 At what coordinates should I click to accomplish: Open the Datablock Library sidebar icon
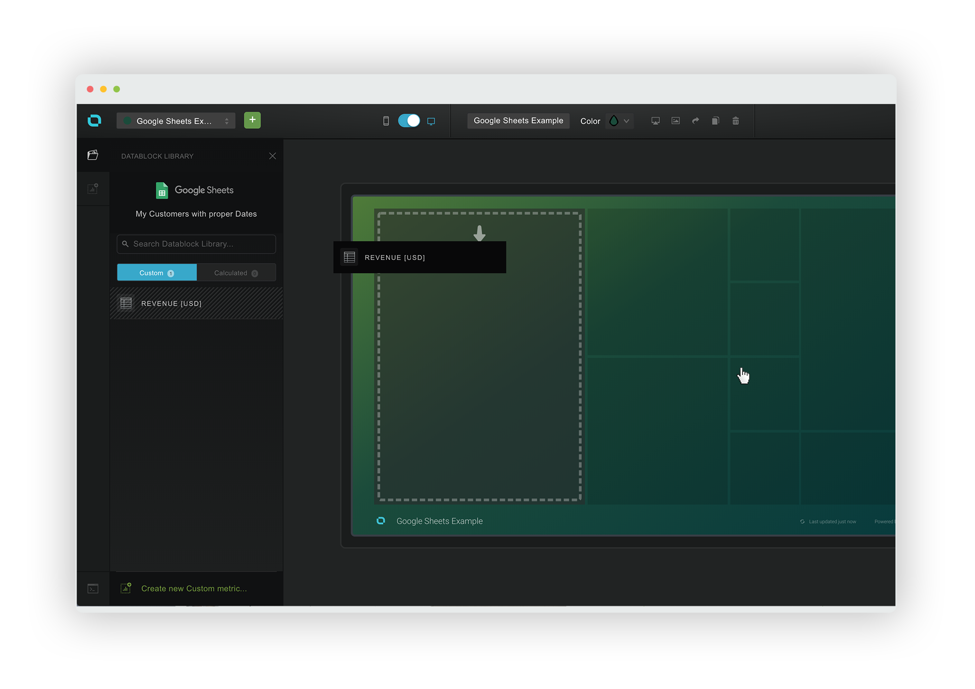(x=93, y=155)
